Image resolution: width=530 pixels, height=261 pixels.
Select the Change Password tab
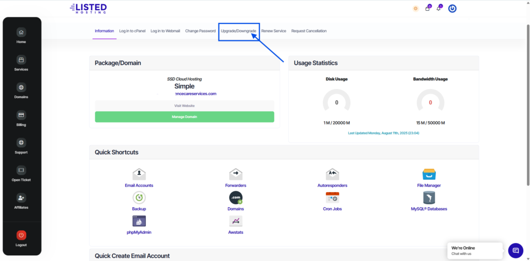point(200,31)
